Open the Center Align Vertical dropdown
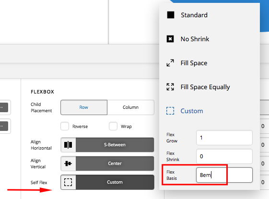This screenshot has height=199, width=269. click(x=115, y=164)
